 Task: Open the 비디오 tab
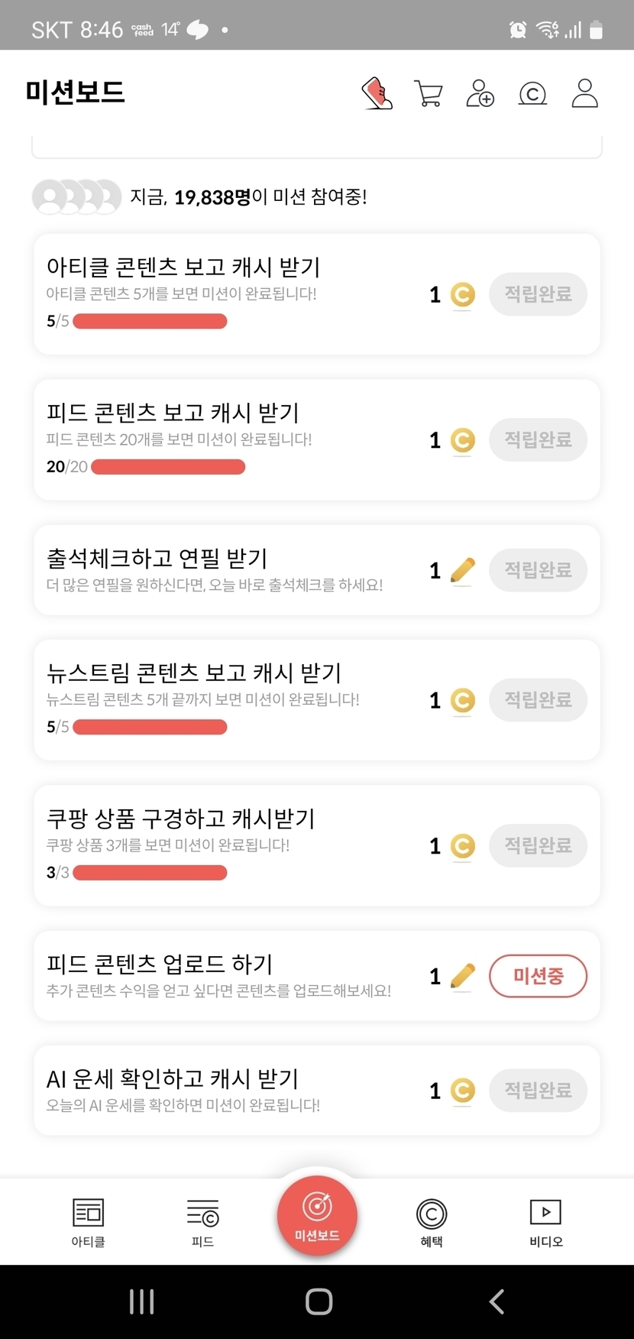(545, 1221)
